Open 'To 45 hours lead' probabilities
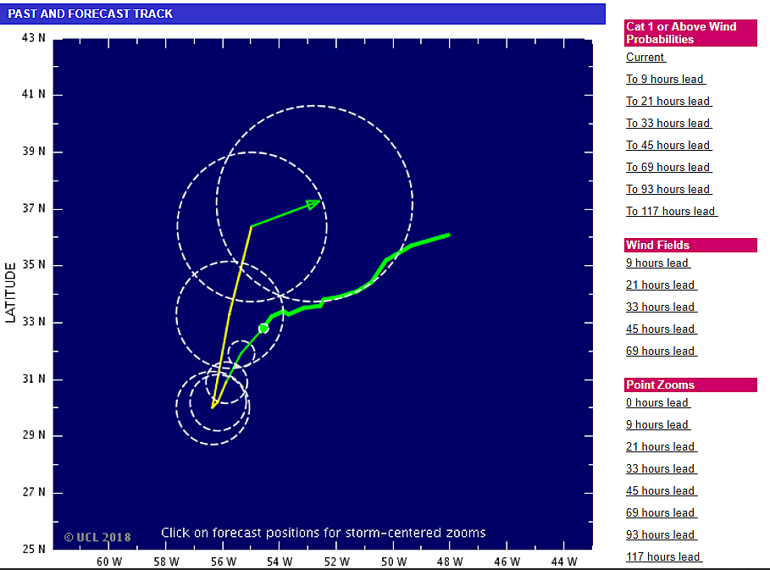The image size is (770, 570). (668, 146)
